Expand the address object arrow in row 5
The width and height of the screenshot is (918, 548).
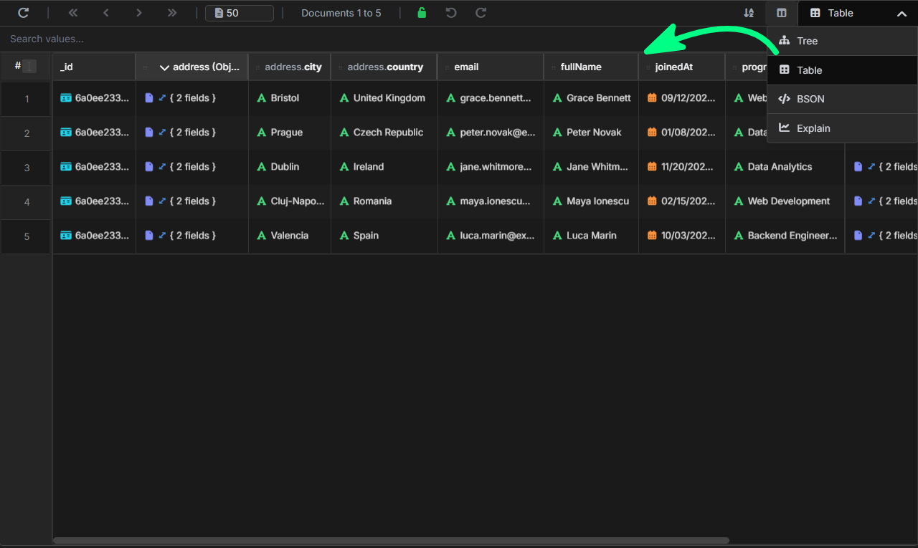tap(162, 236)
